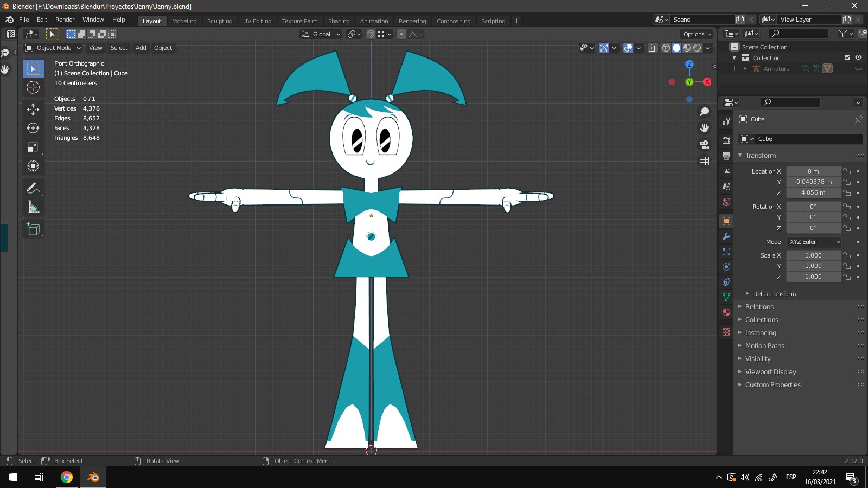Expand the Delta Transform subpanel
Screen dimensions: 868x488
[748, 294]
